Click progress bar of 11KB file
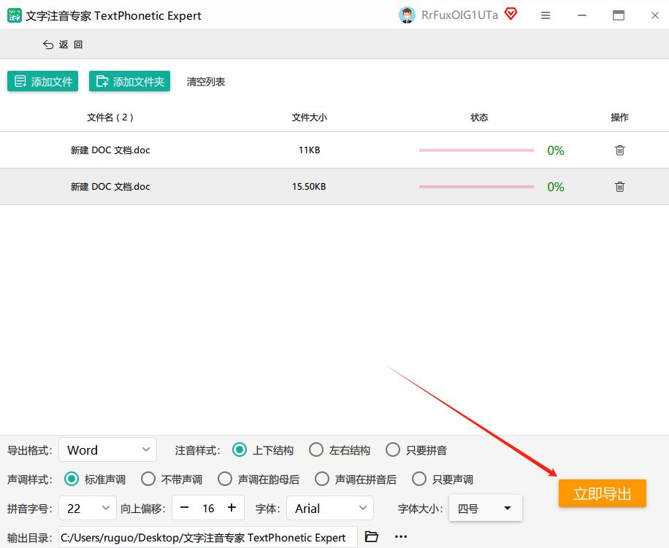 [477, 150]
